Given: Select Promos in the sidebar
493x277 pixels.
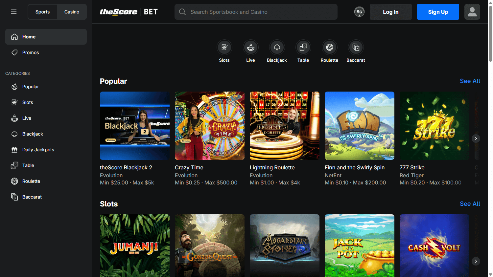Looking at the screenshot, I should 30,52.
